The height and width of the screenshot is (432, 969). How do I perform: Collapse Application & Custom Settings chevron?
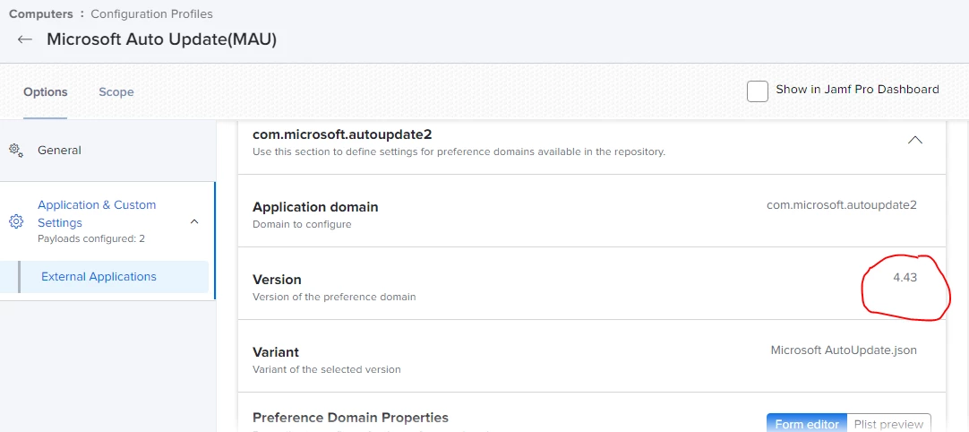[194, 221]
